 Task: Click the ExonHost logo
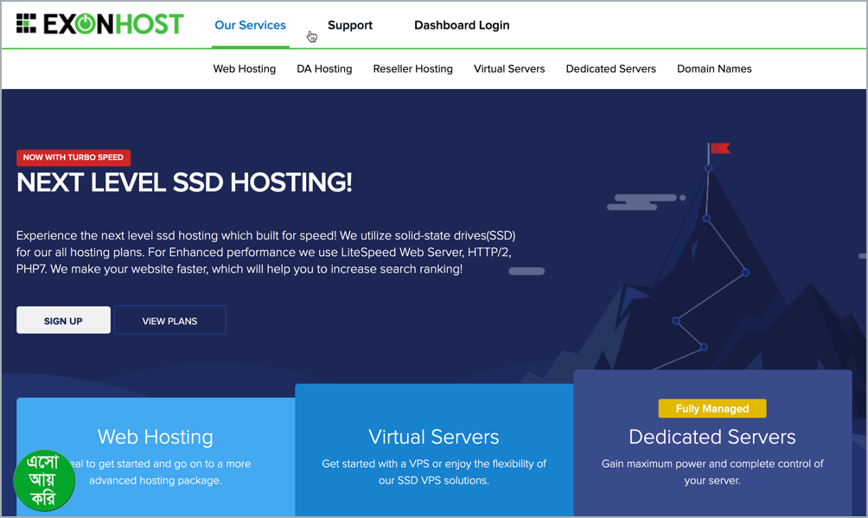click(99, 23)
